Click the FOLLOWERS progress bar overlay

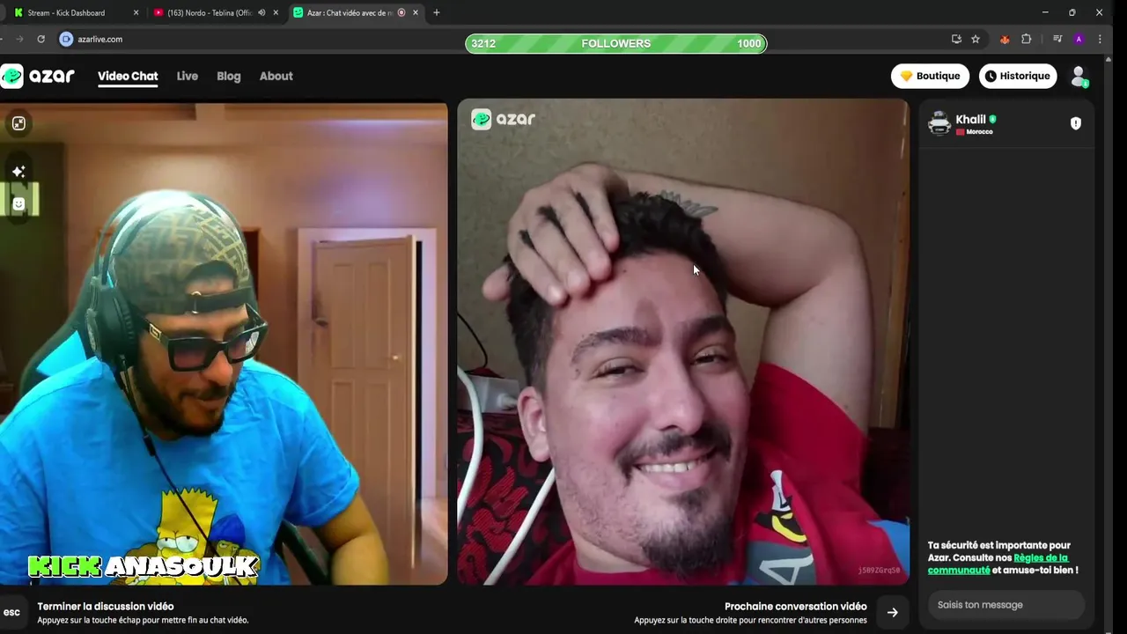pos(616,44)
